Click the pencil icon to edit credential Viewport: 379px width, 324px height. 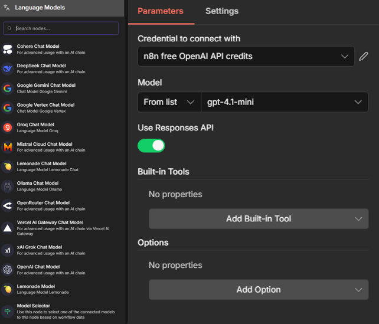[364, 56]
